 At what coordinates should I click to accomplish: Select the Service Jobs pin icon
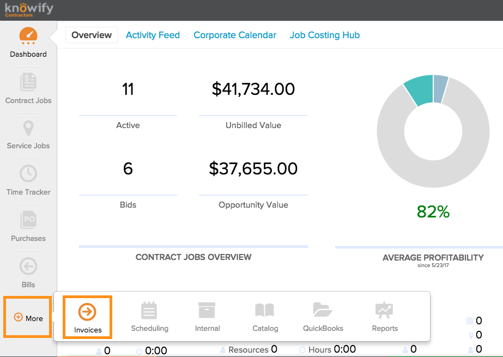(x=28, y=128)
